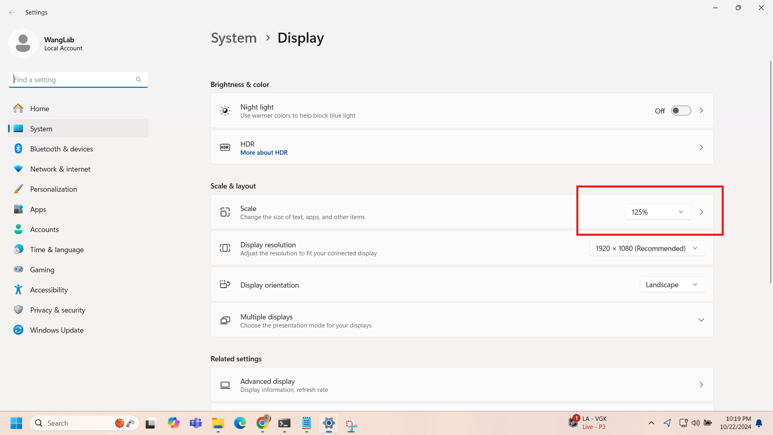Open the Accounts settings page
The width and height of the screenshot is (773, 435).
tap(44, 229)
